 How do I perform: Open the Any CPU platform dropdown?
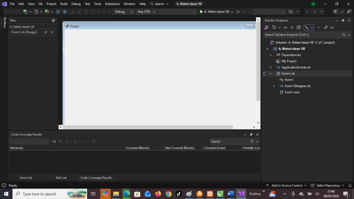[x=147, y=12]
